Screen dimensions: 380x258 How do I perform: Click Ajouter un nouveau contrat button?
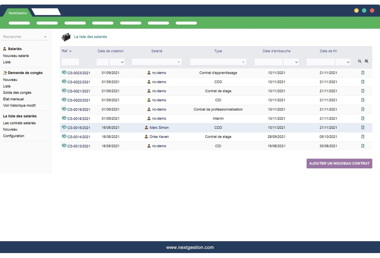339,163
